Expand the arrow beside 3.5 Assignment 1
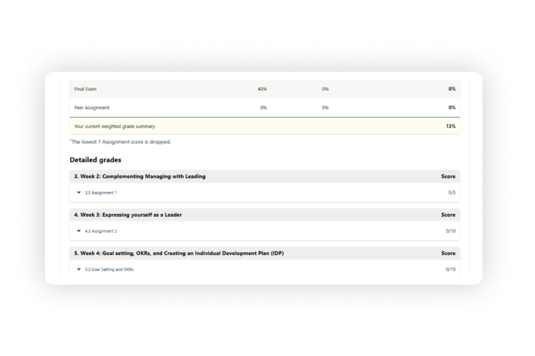Viewport: 535px width, 356px height. pos(79,192)
